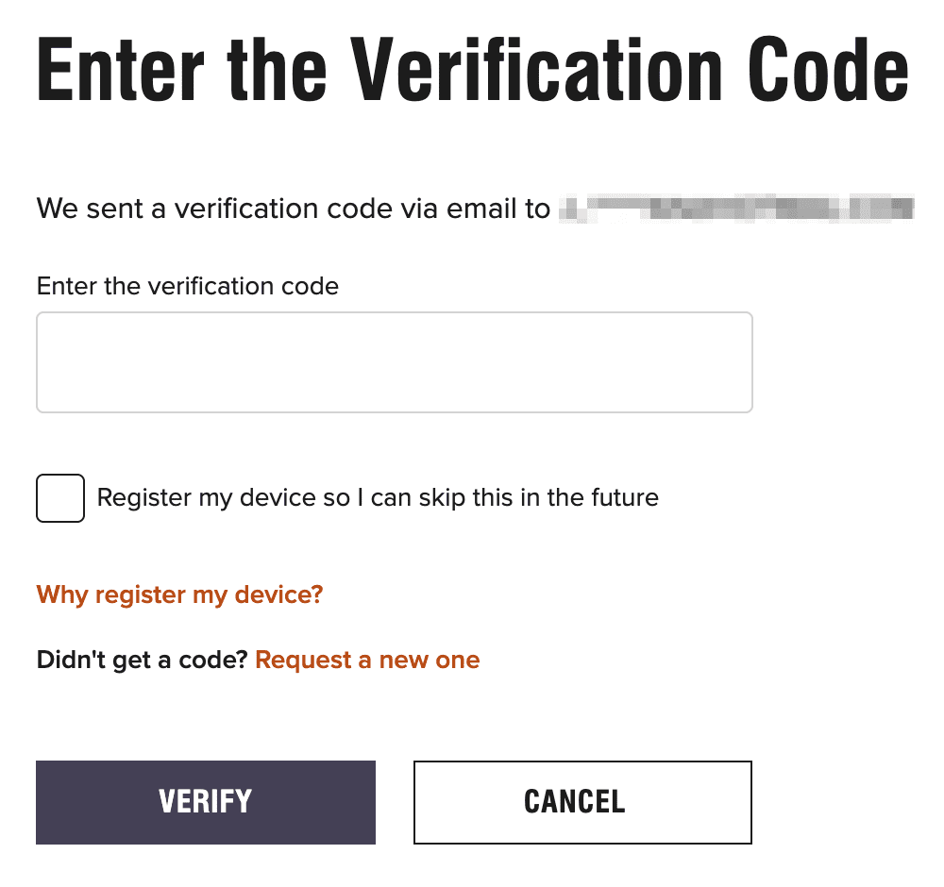This screenshot has height=887, width=944.
Task: Submit the verification code
Action: pos(205,801)
